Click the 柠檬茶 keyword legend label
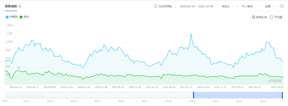Screen dimensions: 288x106 (x=13, y=17)
